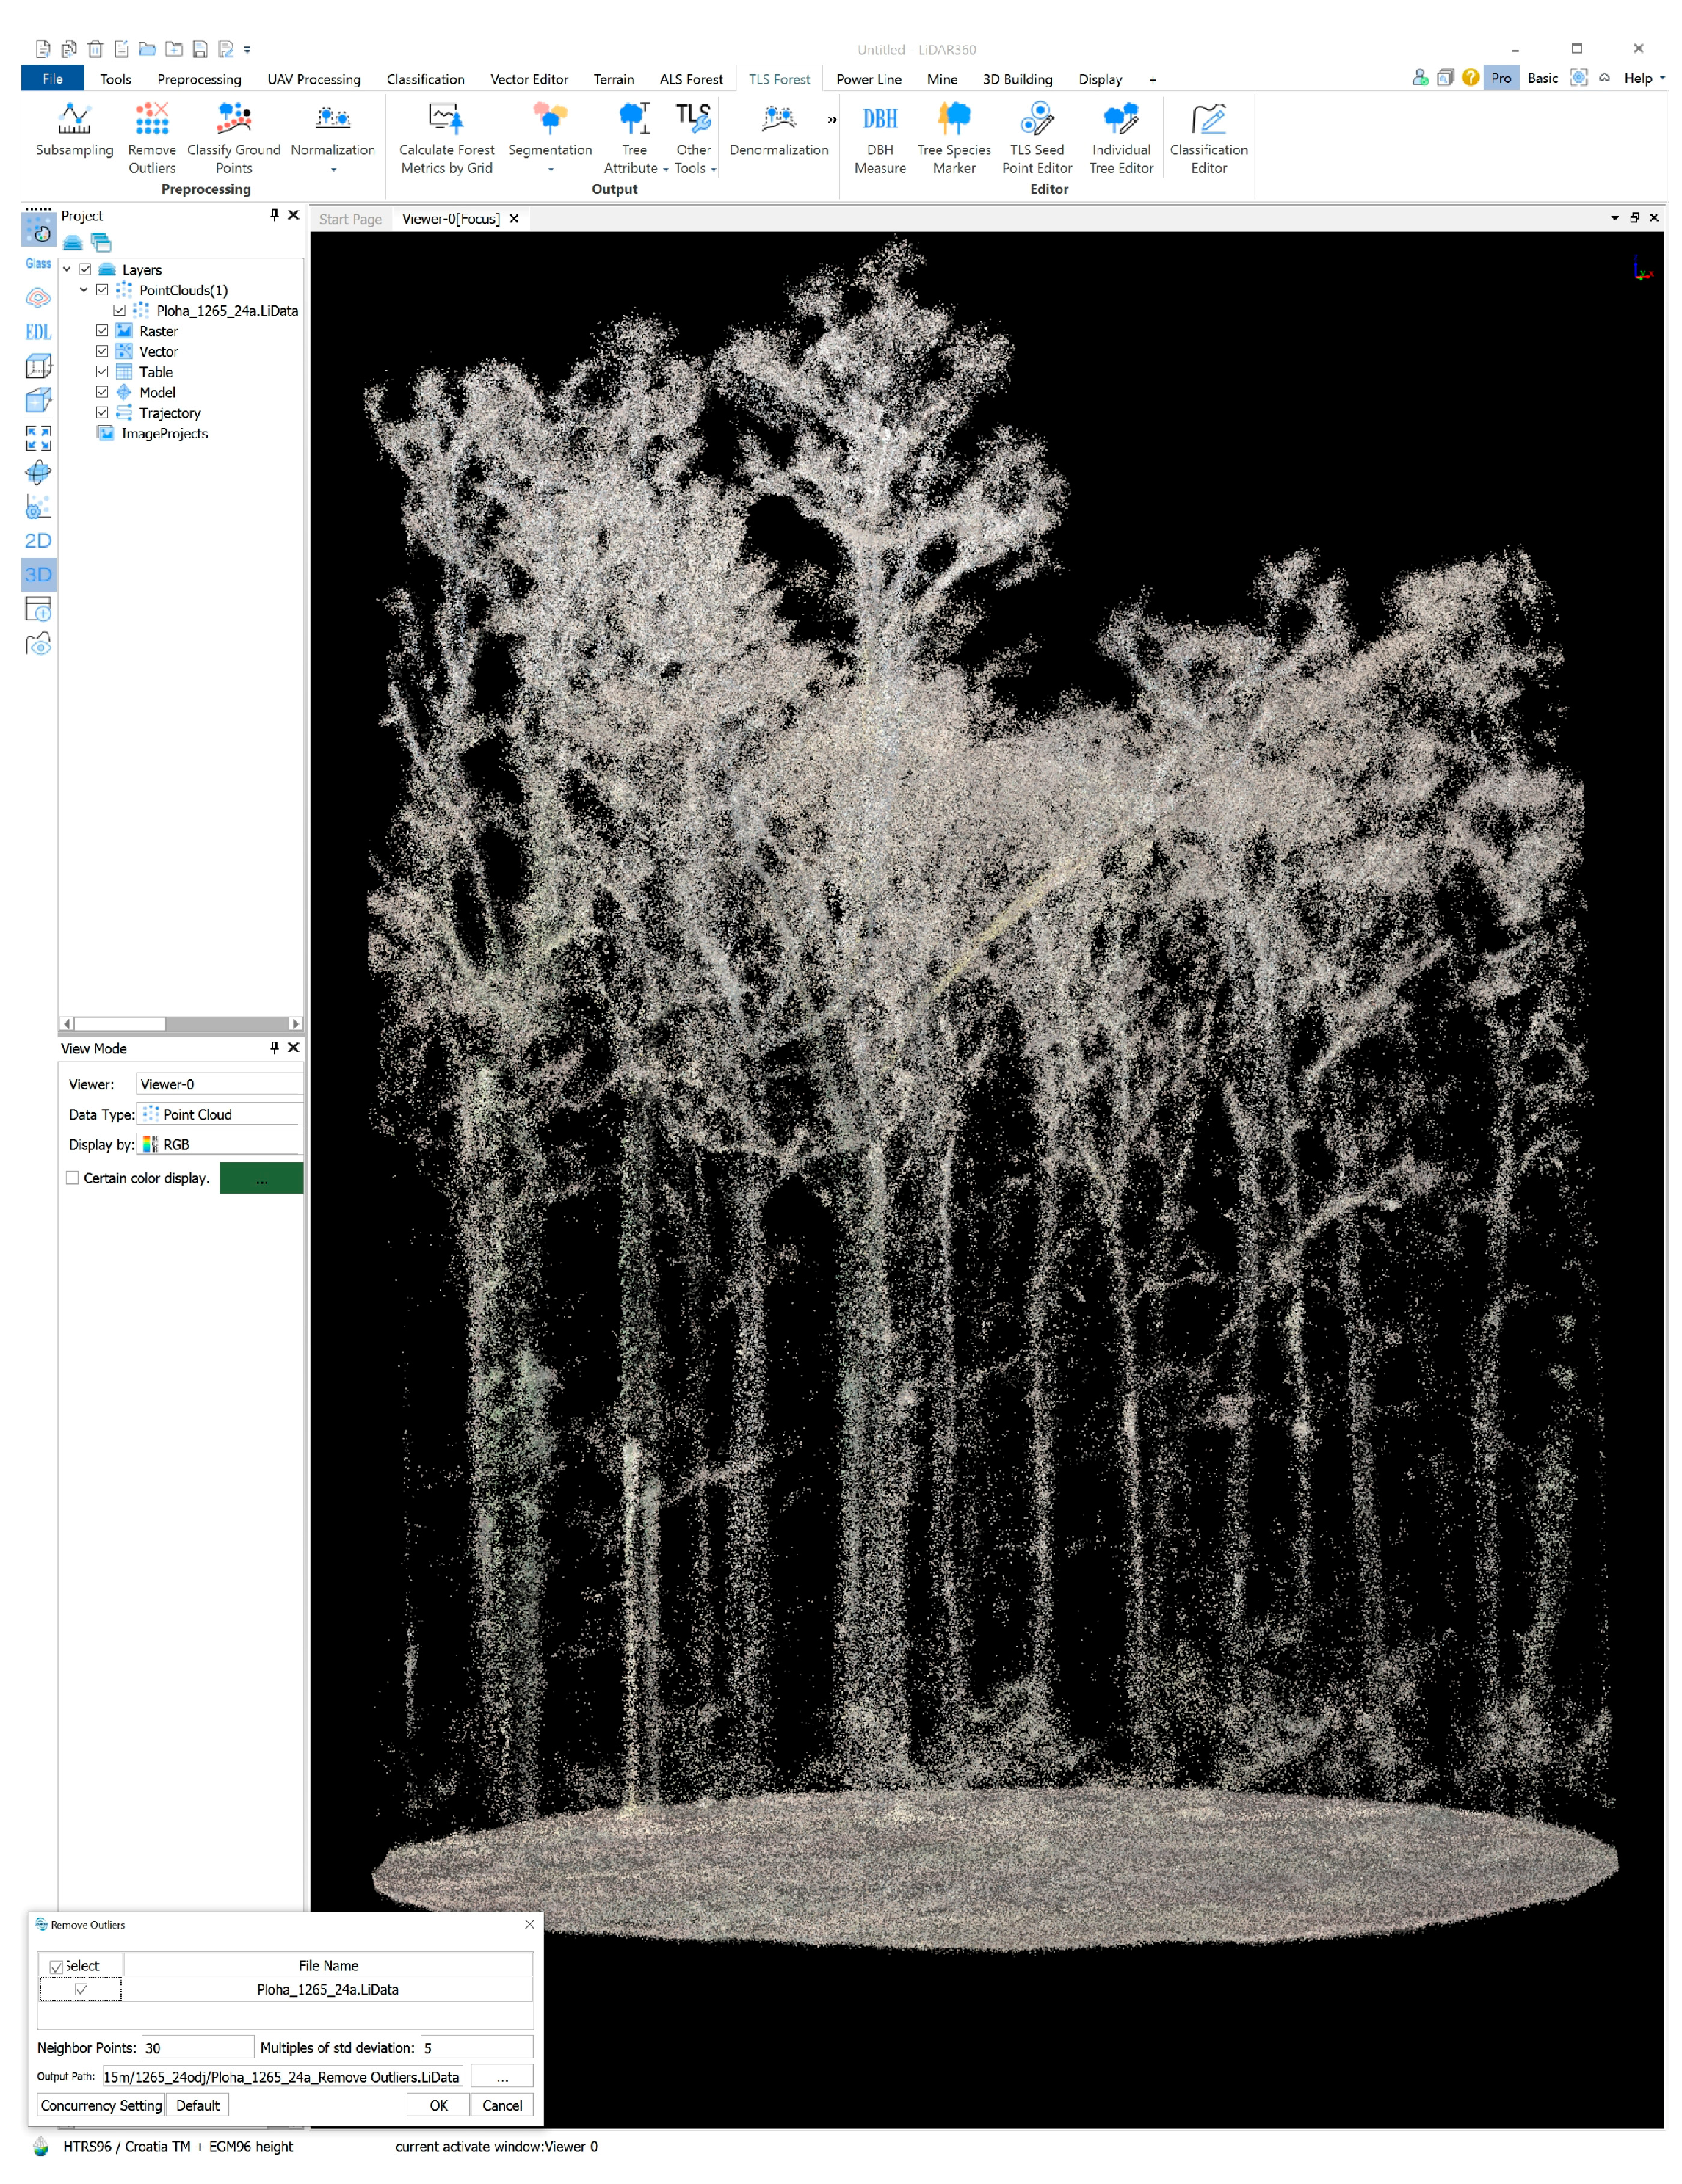Screen dimensions: 1682x2184
Task: Open the Display by RGB combo box
Action: (x=219, y=1144)
